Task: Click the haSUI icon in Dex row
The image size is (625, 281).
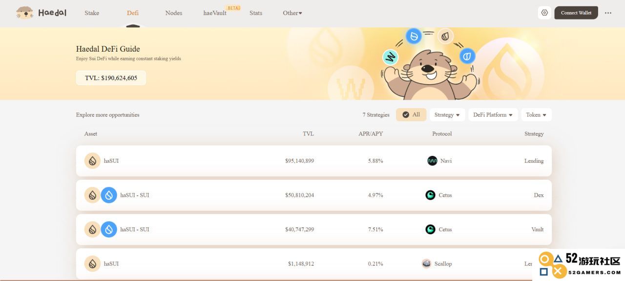Action: coord(92,195)
